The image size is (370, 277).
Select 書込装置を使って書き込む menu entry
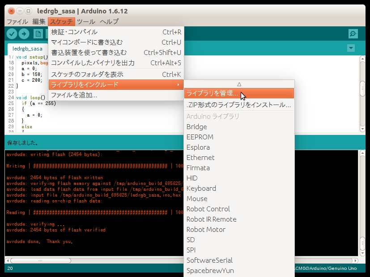pyautogui.click(x=116, y=53)
